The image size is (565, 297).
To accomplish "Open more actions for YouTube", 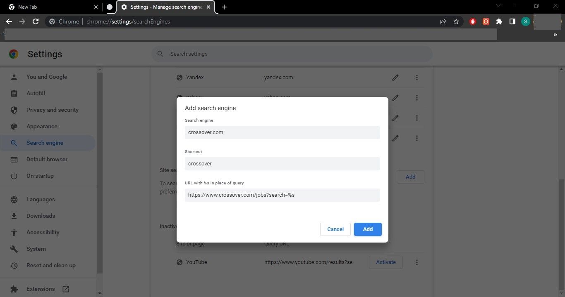I will (x=417, y=262).
